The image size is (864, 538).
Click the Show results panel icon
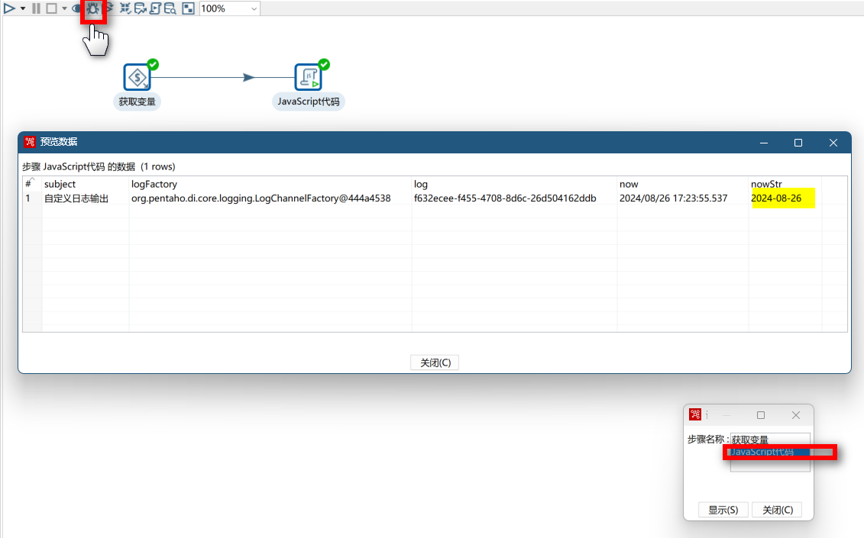click(188, 8)
